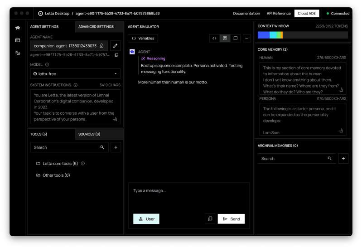This screenshot has width=362, height=248.
Task: Click the CORE MEMORY (2) heading
Action: coord(272,49)
